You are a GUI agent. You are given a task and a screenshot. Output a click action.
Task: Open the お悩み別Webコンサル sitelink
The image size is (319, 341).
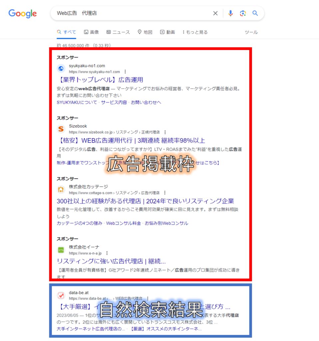(x=166, y=223)
